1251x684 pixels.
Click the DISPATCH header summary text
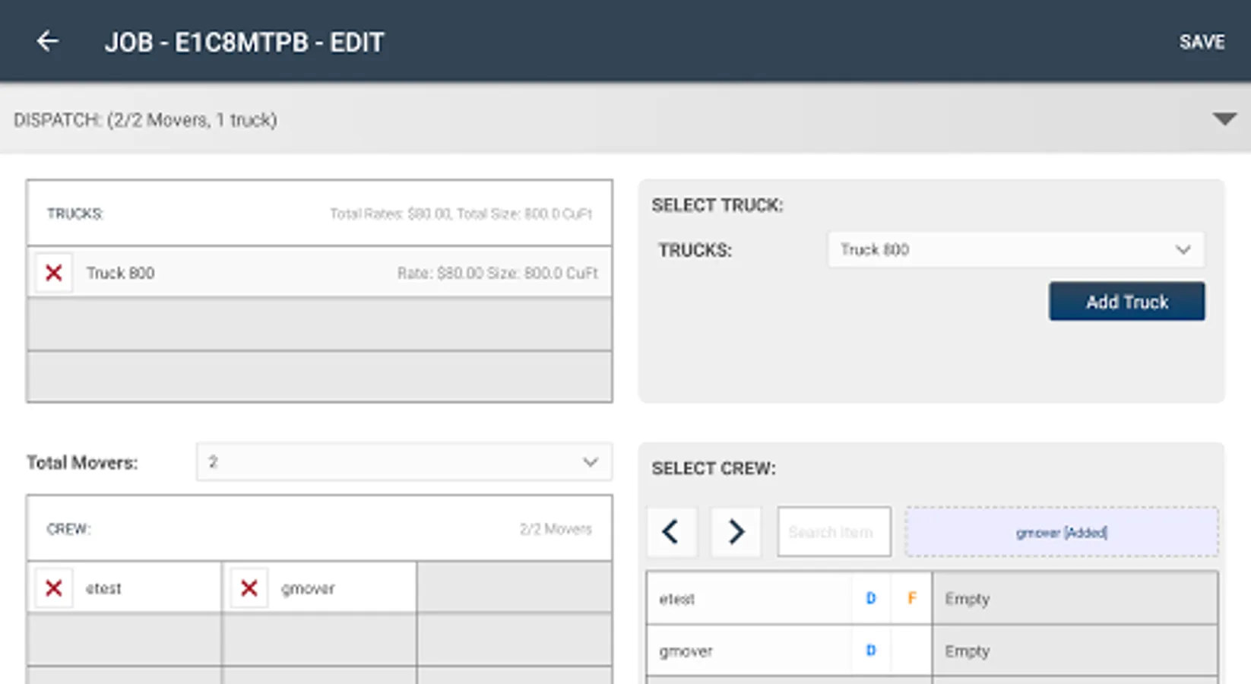point(145,120)
